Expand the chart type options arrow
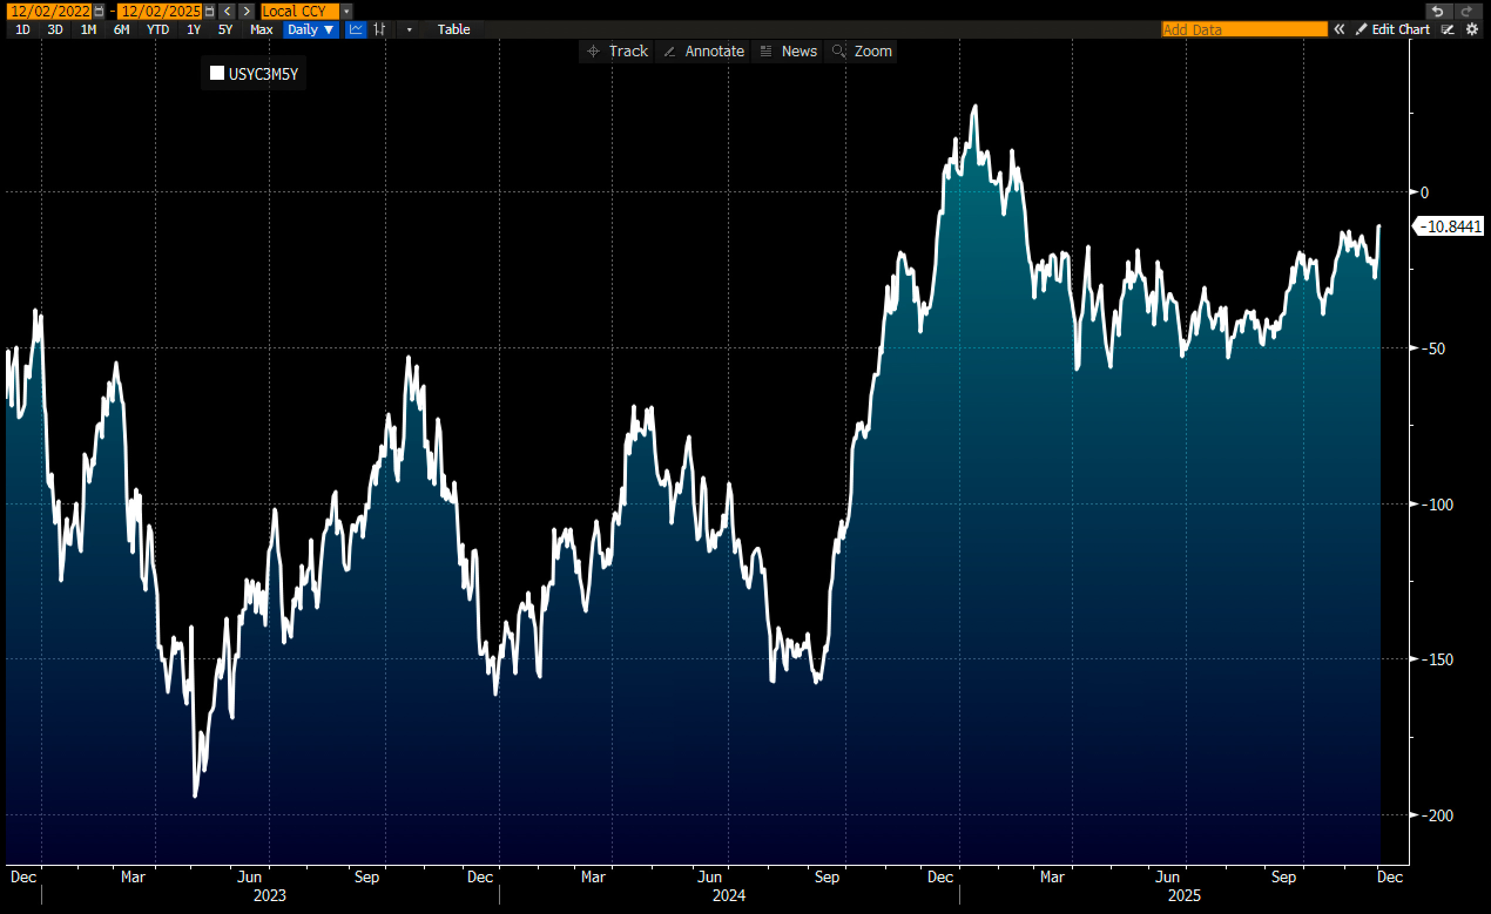Screen dimensions: 1491x914 click(x=409, y=29)
